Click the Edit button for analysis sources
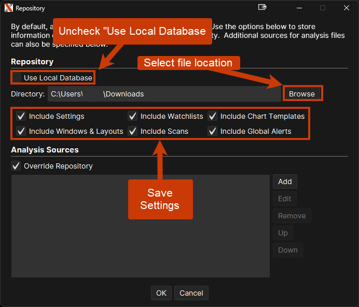Image resolution: width=359 pixels, height=307 pixels. coord(285,199)
